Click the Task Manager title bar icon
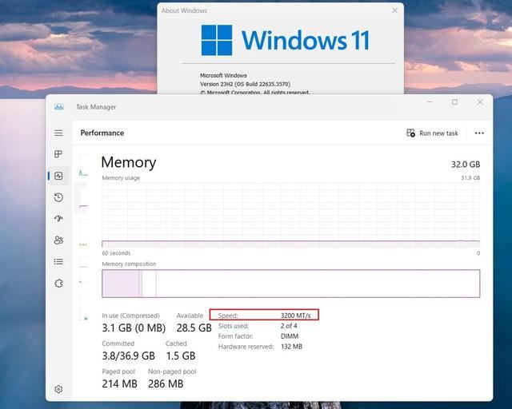The width and height of the screenshot is (512, 409). coord(58,106)
